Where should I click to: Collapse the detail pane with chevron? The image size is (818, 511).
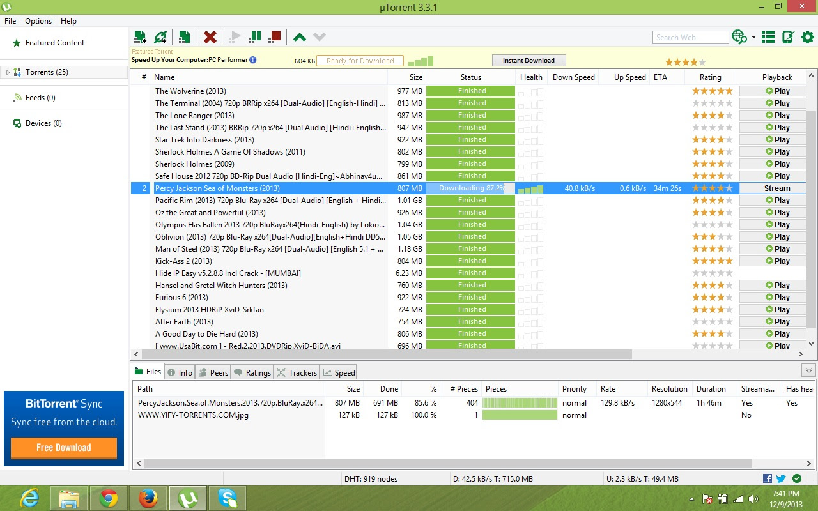point(808,370)
